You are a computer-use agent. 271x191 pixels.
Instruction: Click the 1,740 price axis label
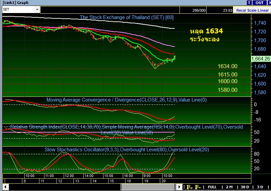coord(260,23)
